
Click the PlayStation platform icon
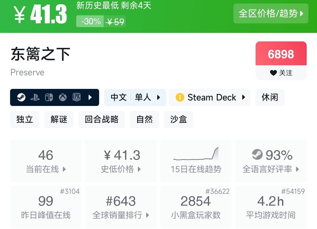(x=35, y=97)
